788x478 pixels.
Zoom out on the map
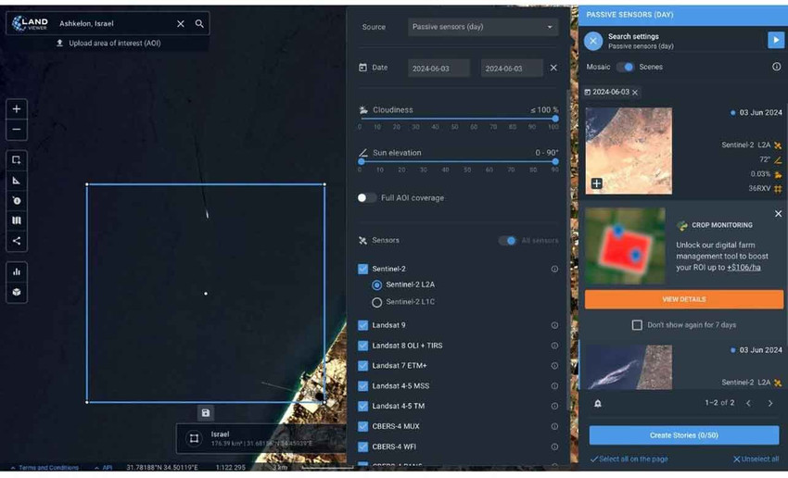(17, 130)
